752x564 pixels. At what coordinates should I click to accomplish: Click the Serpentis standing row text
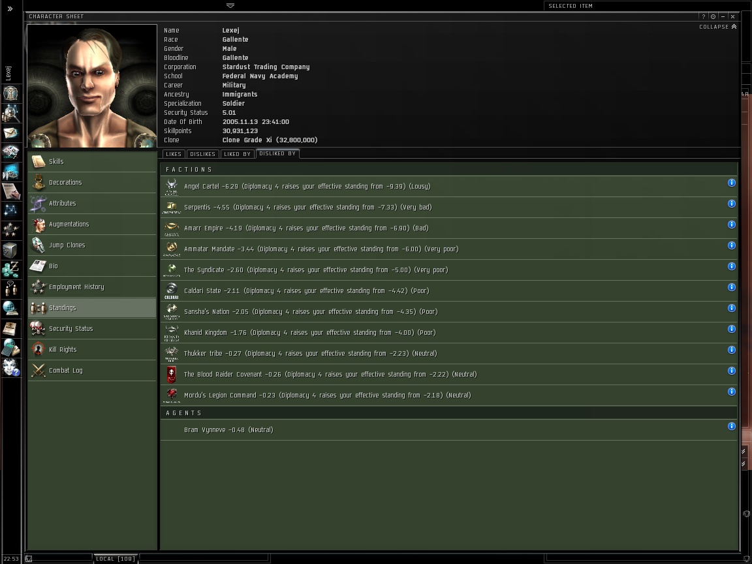(x=308, y=207)
